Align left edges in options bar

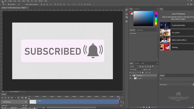pos(42,4)
